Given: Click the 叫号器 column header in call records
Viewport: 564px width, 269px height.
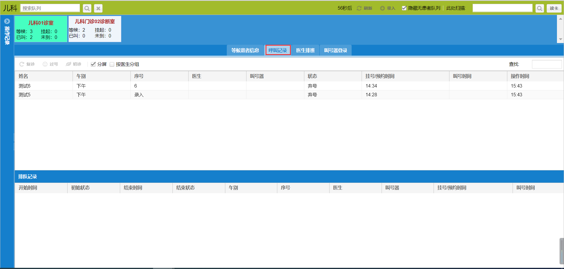Looking at the screenshot, I should (x=275, y=76).
